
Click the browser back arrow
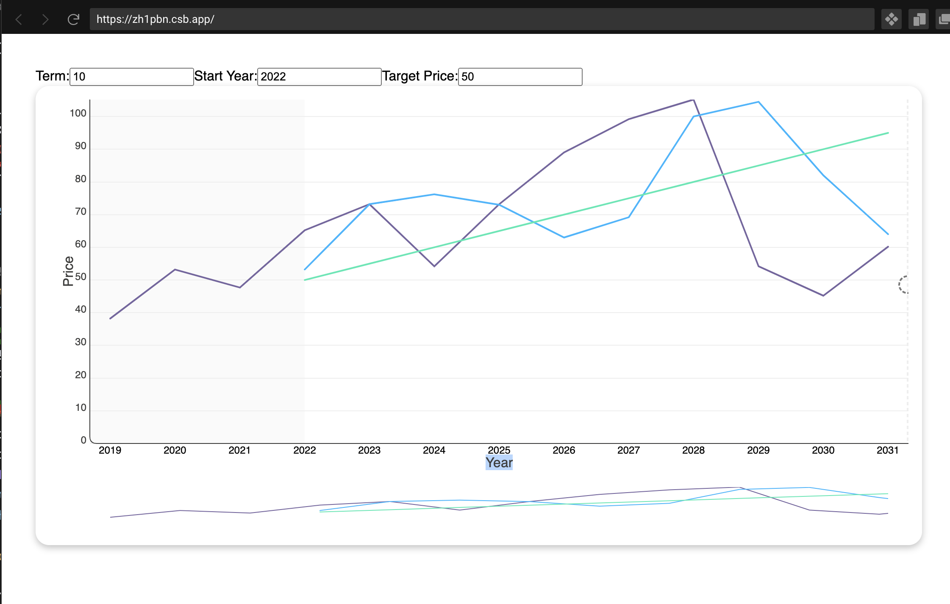click(x=19, y=19)
